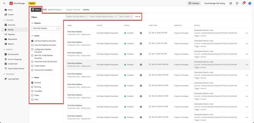Click the Filters button
The image size is (254, 123).
(x=36, y=10)
